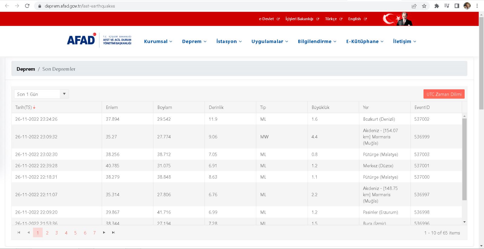Bookmark this page with the star icon
This screenshot has width=484, height=249.
tap(424, 6)
